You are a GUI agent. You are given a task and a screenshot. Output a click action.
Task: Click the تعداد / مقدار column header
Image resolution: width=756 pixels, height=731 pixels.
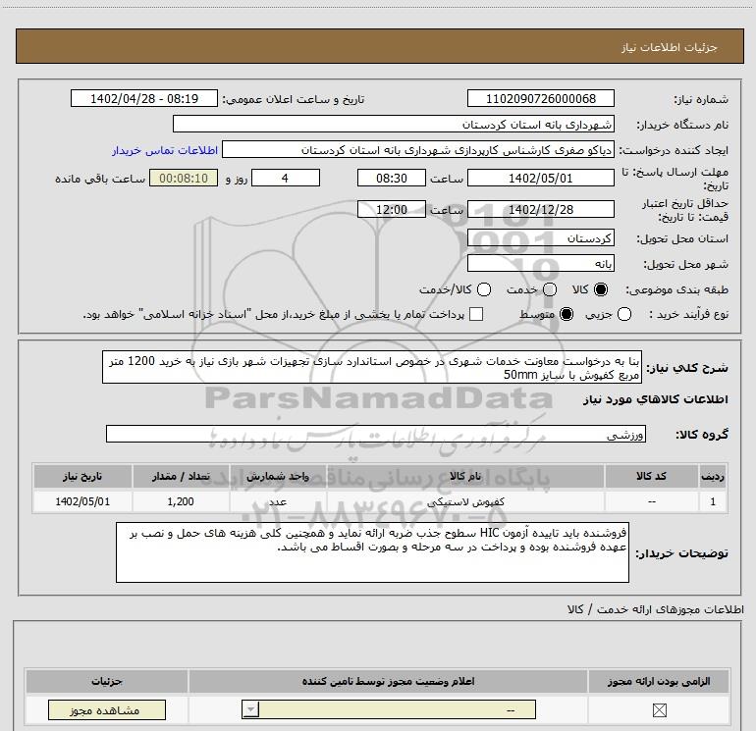tap(181, 476)
